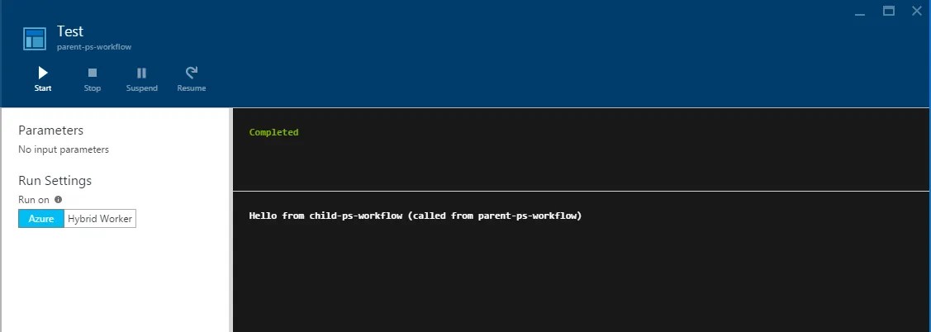The image size is (931, 332).
Task: Click the Start play icon
Action: coord(43,73)
